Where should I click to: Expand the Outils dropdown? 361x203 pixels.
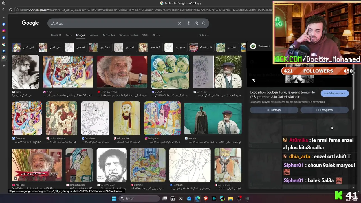[203, 35]
